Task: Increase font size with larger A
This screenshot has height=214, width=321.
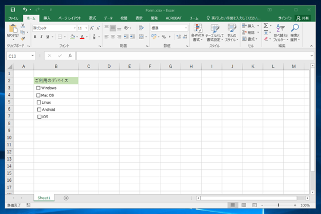Action: pyautogui.click(x=92, y=28)
